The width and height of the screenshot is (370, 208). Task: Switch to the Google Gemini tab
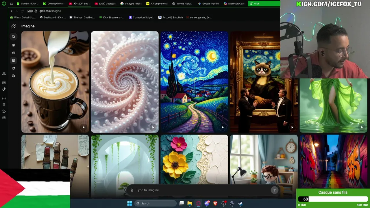pyautogui.click(x=209, y=3)
